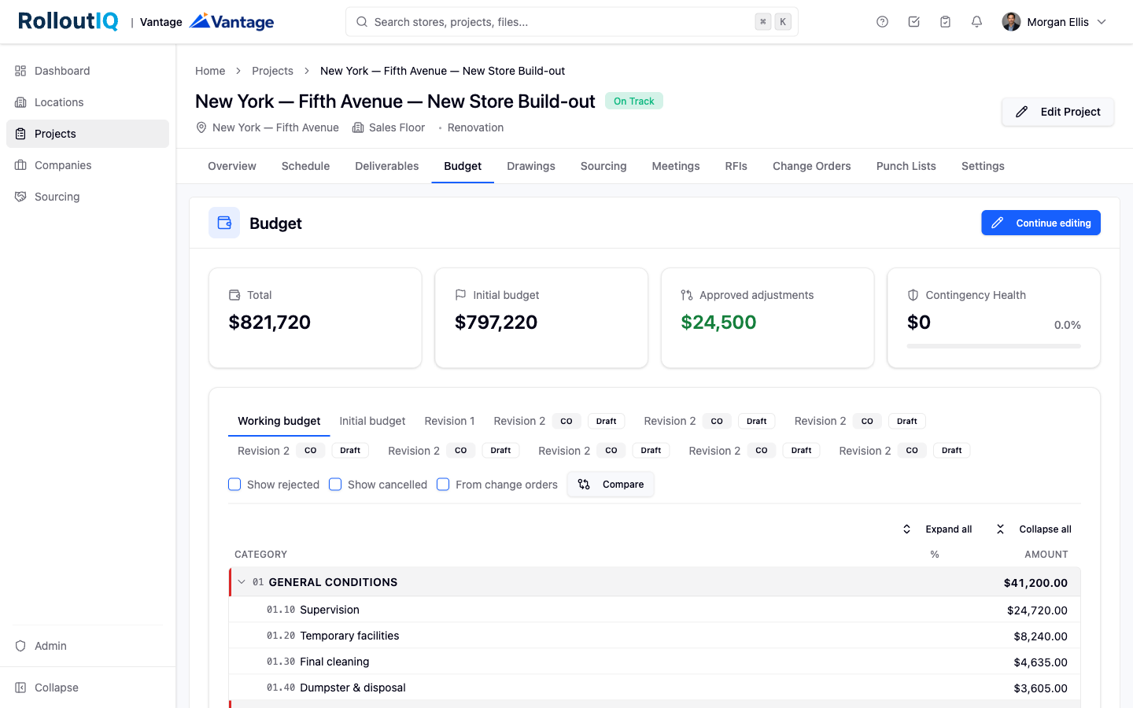Open the clipboard checklist icon in header

tap(945, 22)
